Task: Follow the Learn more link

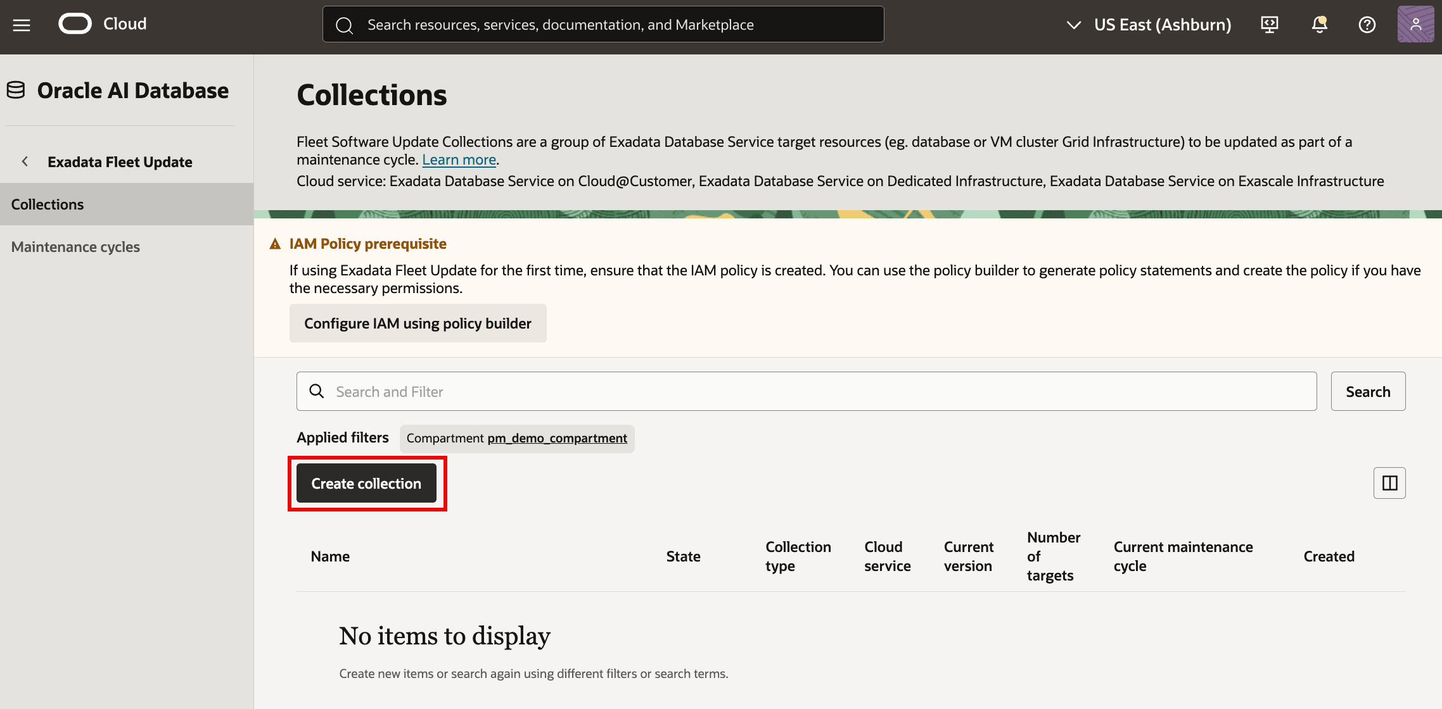Action: pos(459,160)
